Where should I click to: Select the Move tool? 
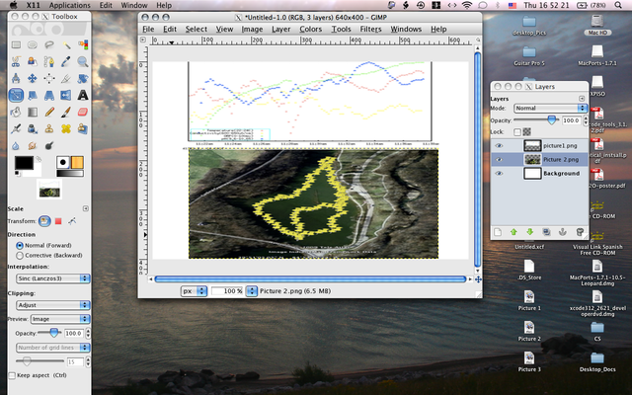click(x=33, y=78)
